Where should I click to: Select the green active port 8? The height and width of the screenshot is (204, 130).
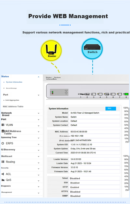tap(126, 94)
